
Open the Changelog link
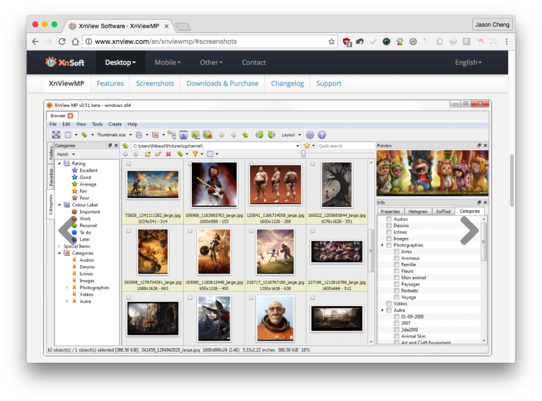coord(287,84)
